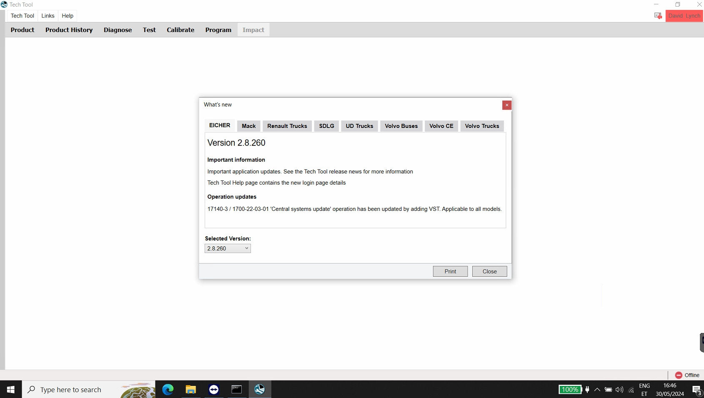Image resolution: width=704 pixels, height=398 pixels.
Task: Close the What's new dialog with X
Action: pyautogui.click(x=507, y=105)
